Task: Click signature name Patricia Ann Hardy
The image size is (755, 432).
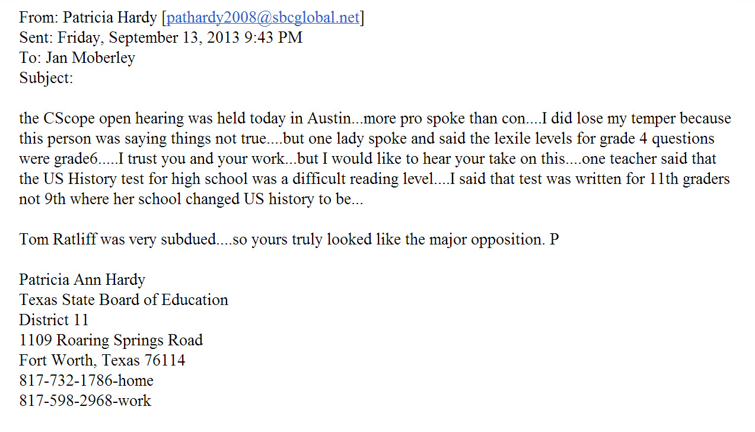Action: tap(82, 280)
